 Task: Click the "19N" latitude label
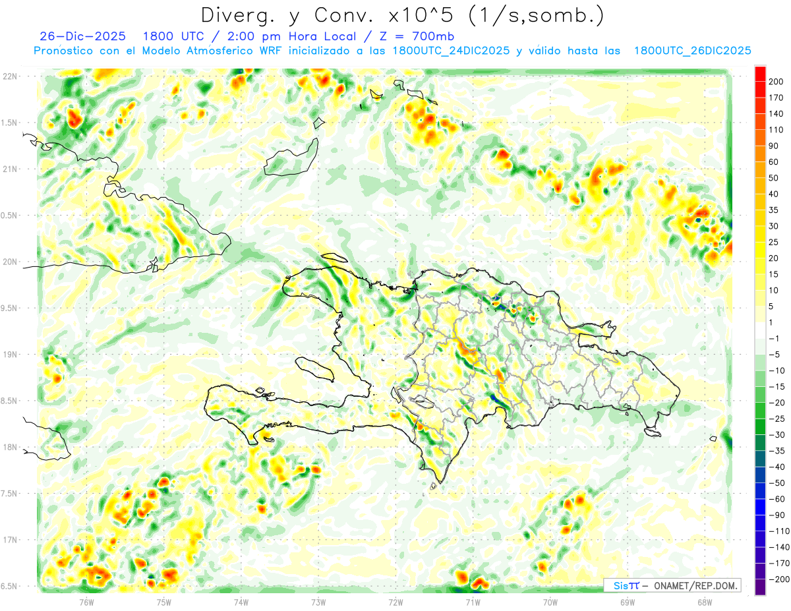[x=10, y=355]
